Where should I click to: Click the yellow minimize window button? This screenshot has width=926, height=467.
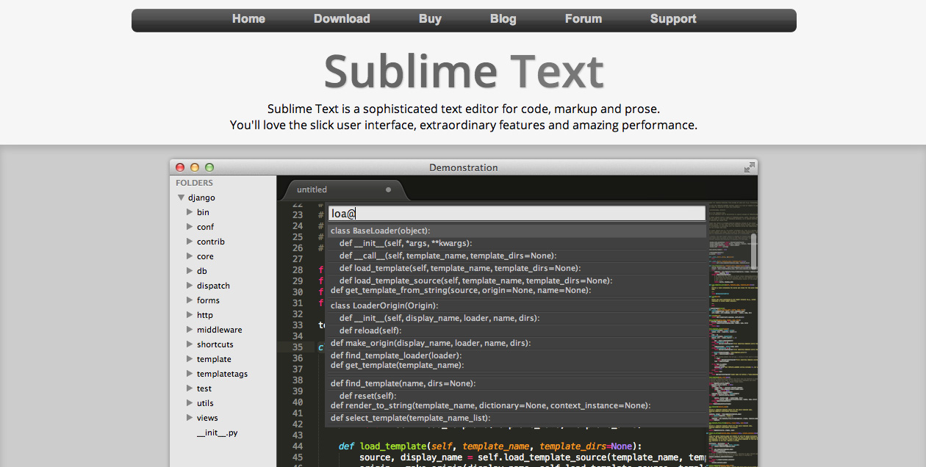195,167
